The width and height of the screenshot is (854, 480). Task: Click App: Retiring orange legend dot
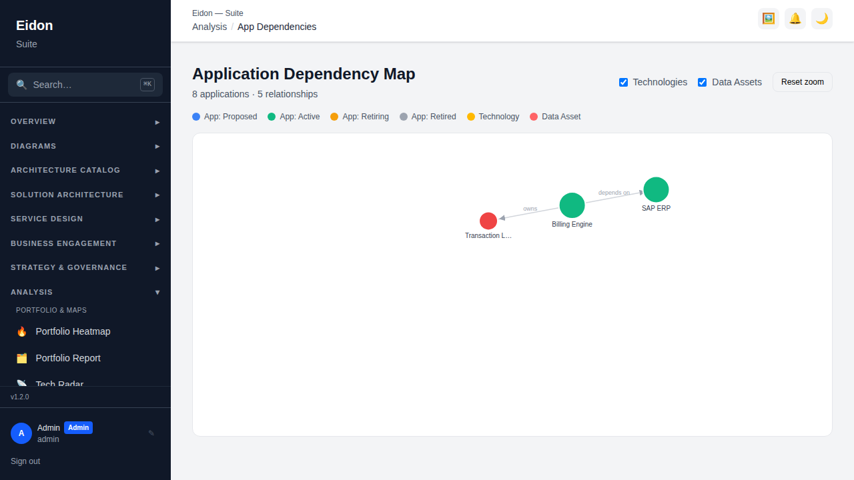334,117
